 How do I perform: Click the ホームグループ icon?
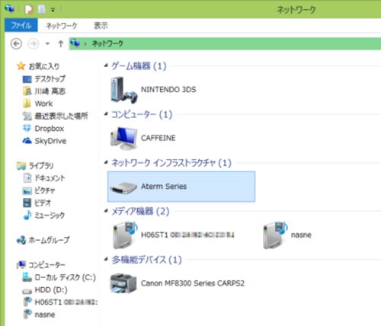21,240
